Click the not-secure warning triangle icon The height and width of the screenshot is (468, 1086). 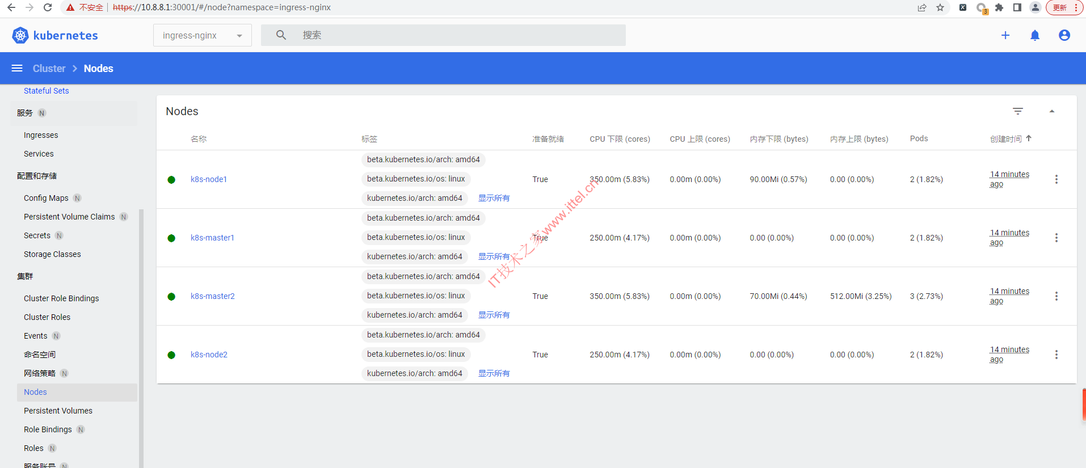70,7
